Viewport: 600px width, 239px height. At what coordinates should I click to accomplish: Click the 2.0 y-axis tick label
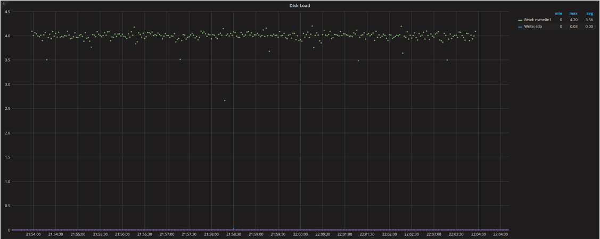coord(7,133)
